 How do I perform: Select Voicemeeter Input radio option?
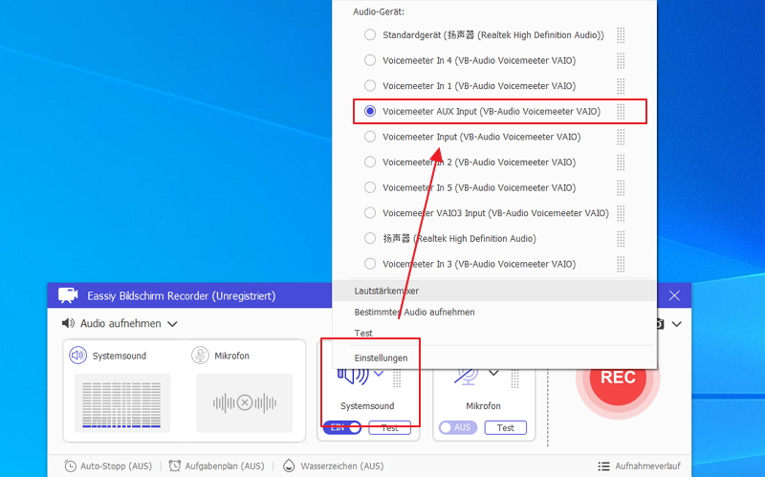tap(370, 137)
